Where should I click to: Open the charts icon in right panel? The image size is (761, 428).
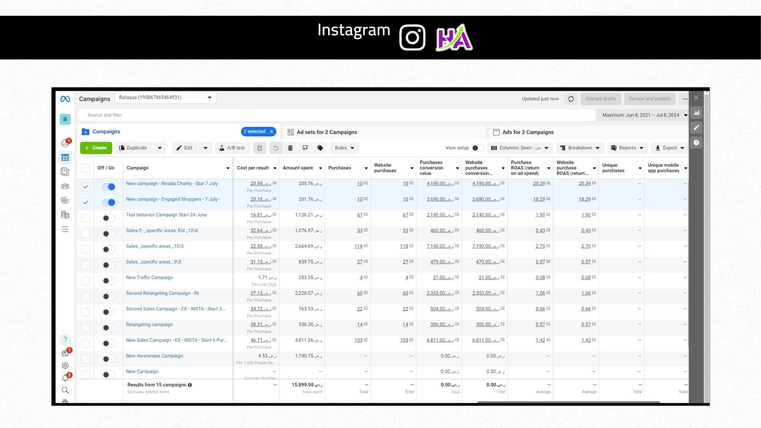pyautogui.click(x=696, y=113)
